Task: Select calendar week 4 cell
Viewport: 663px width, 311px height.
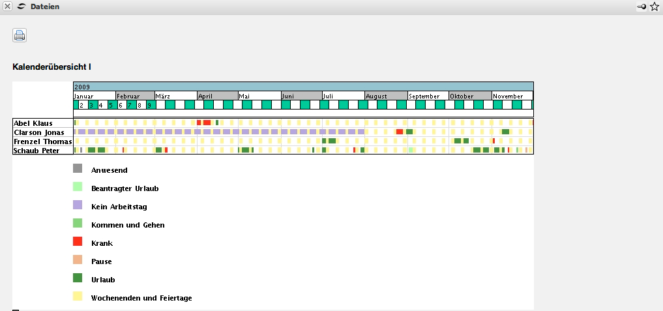Action: coord(101,105)
